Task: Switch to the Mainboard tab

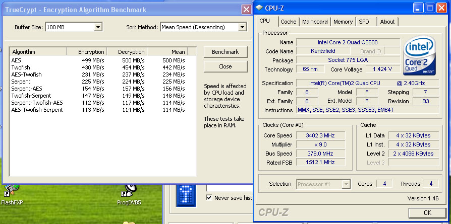Action: click(315, 22)
